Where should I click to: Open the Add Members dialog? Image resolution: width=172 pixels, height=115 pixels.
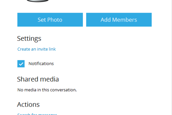[119, 20]
